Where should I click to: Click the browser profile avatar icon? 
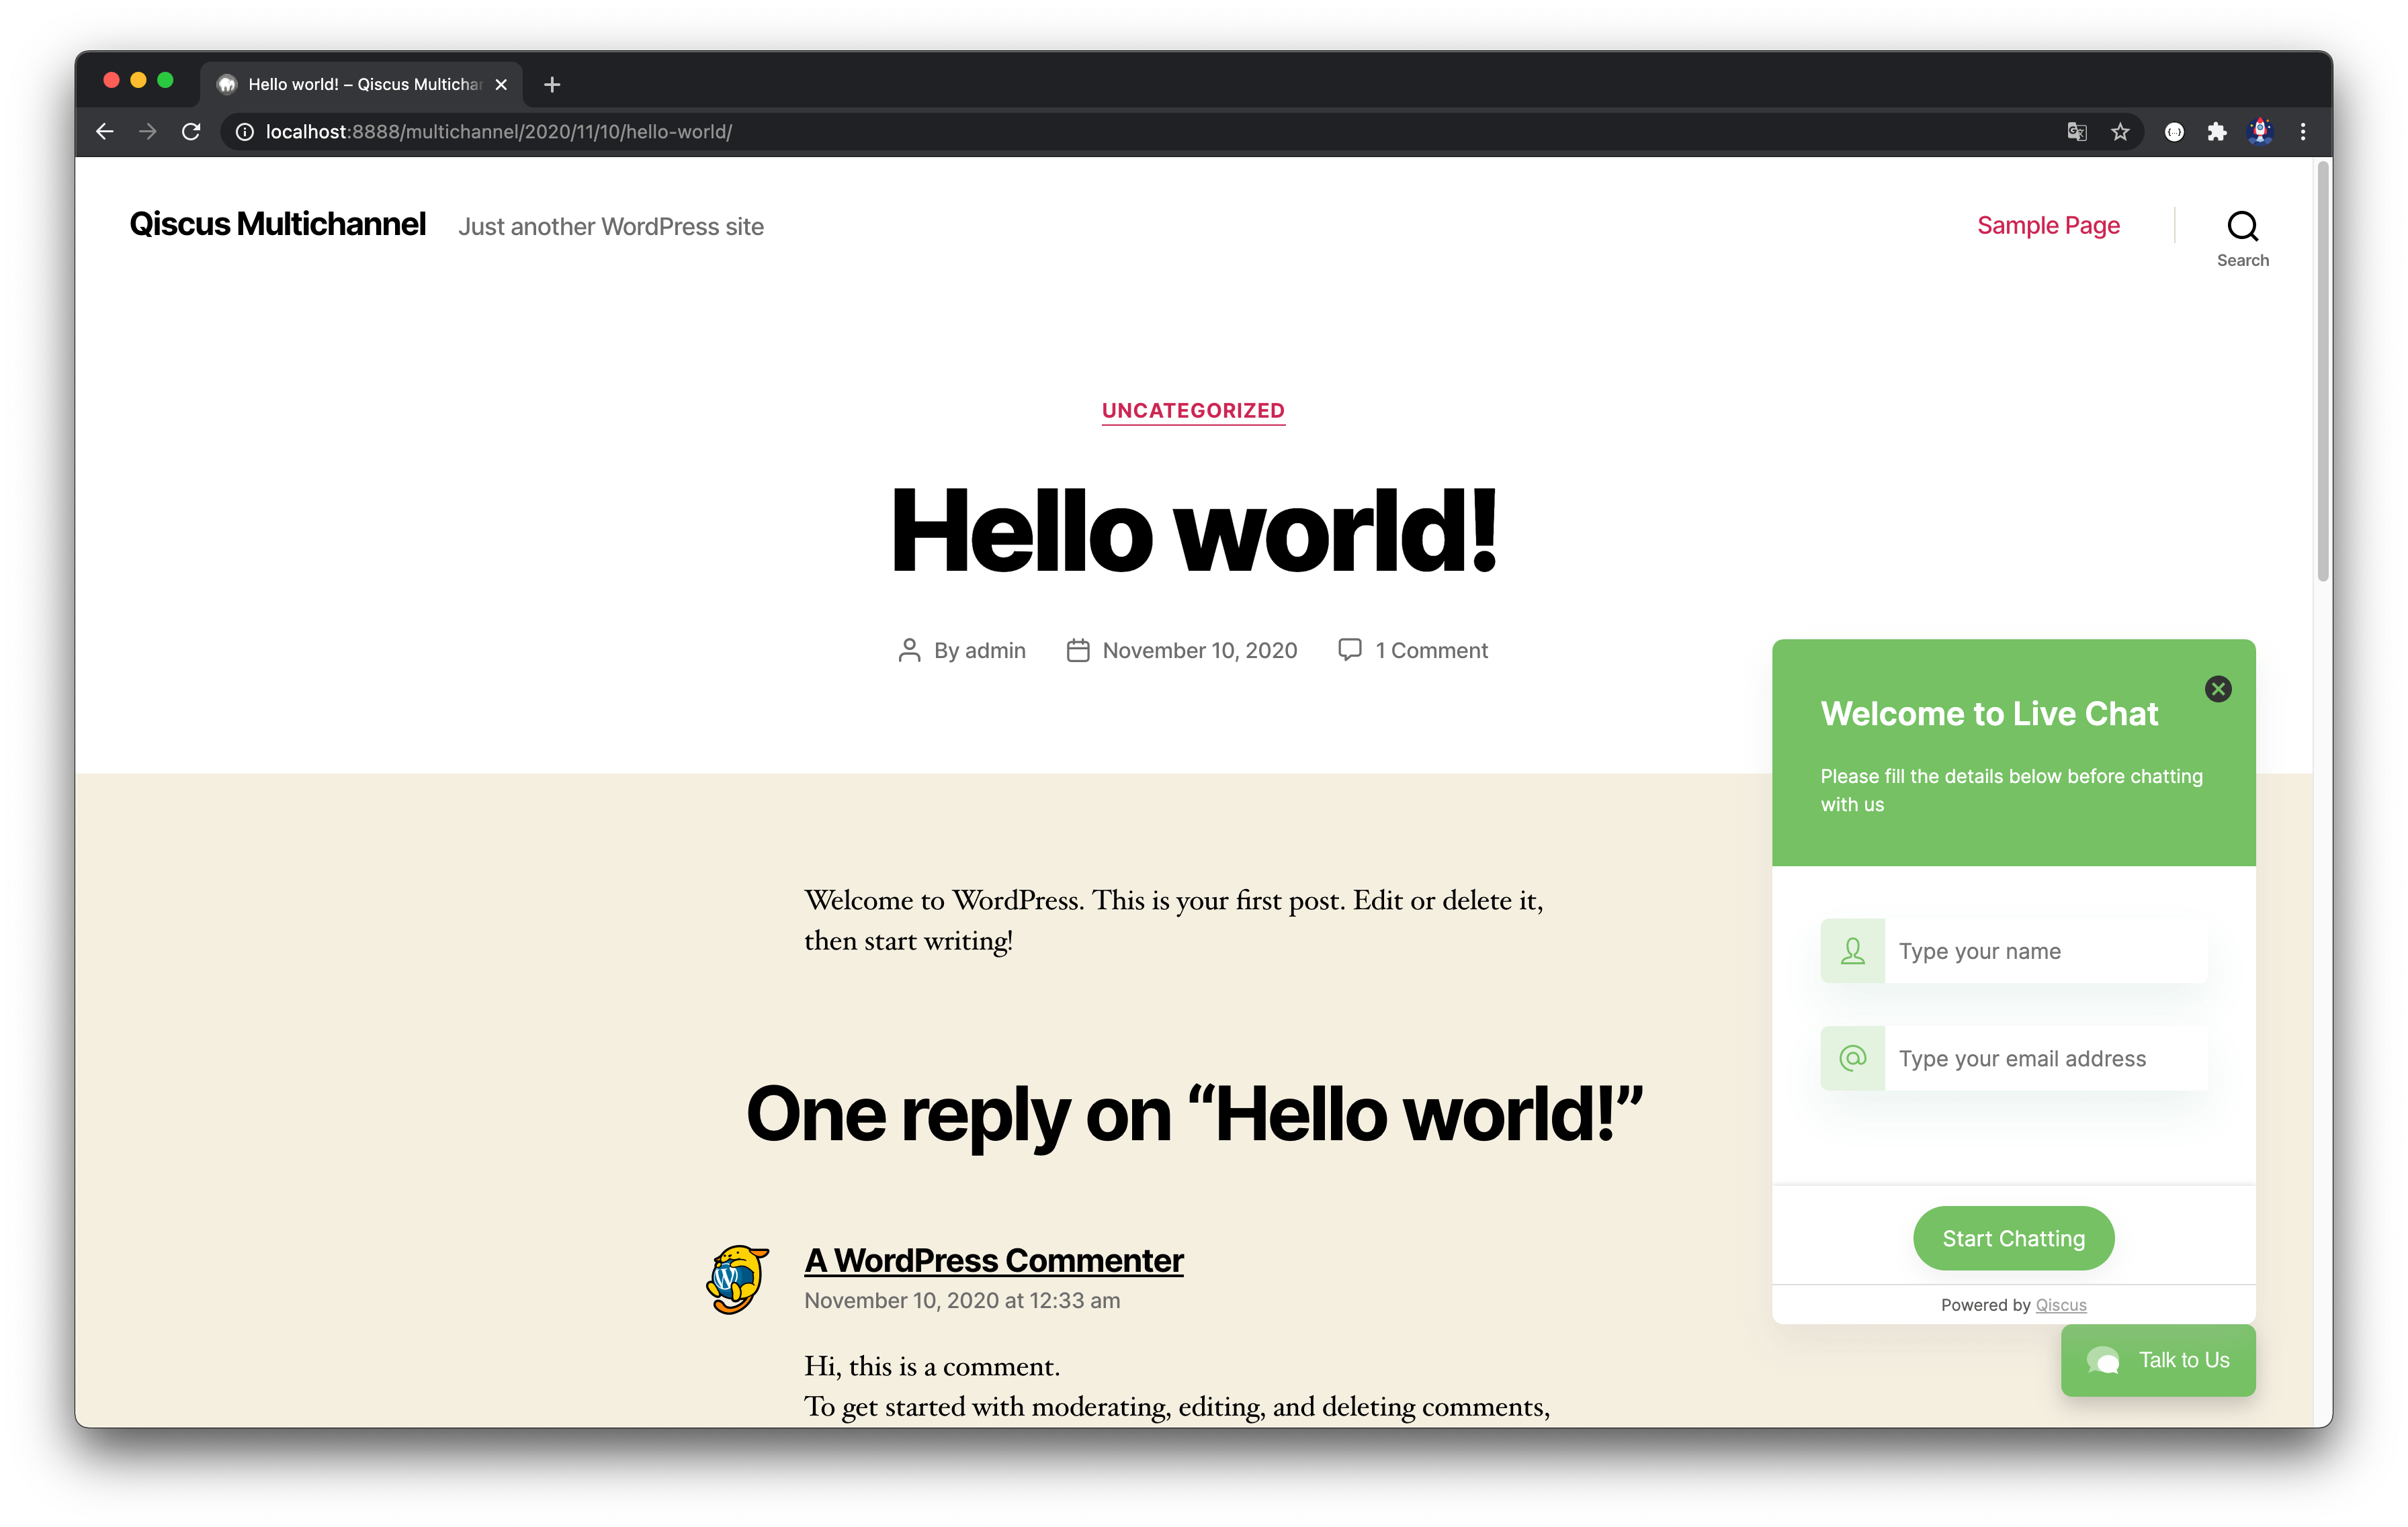click(x=2257, y=132)
